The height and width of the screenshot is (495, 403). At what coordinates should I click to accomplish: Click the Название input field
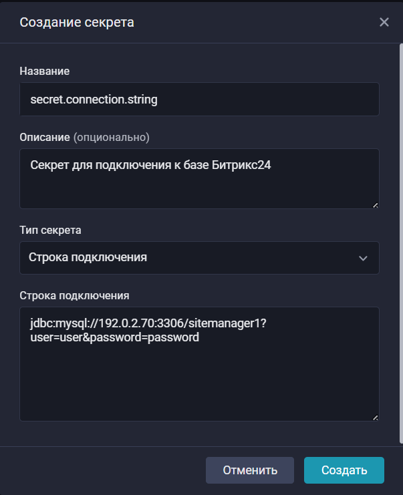tap(199, 100)
